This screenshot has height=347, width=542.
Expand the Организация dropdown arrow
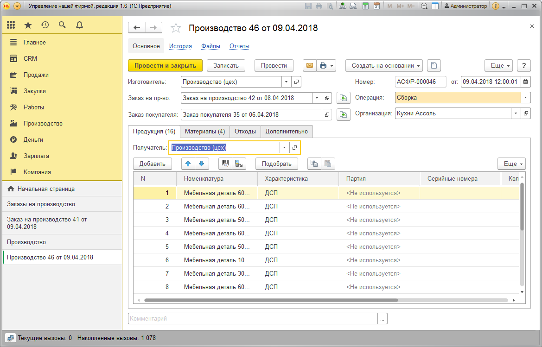coord(516,113)
